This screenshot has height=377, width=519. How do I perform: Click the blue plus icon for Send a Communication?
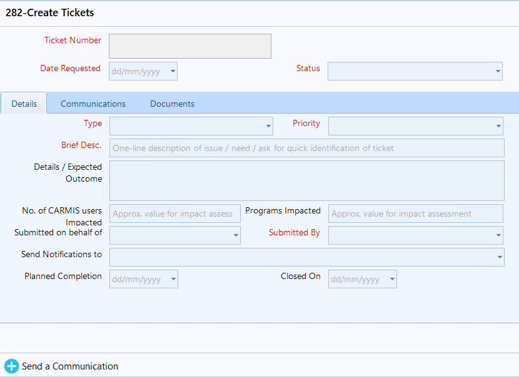pyautogui.click(x=12, y=366)
